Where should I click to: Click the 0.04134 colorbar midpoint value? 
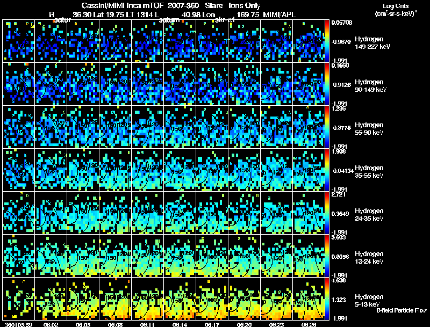pyautogui.click(x=343, y=171)
